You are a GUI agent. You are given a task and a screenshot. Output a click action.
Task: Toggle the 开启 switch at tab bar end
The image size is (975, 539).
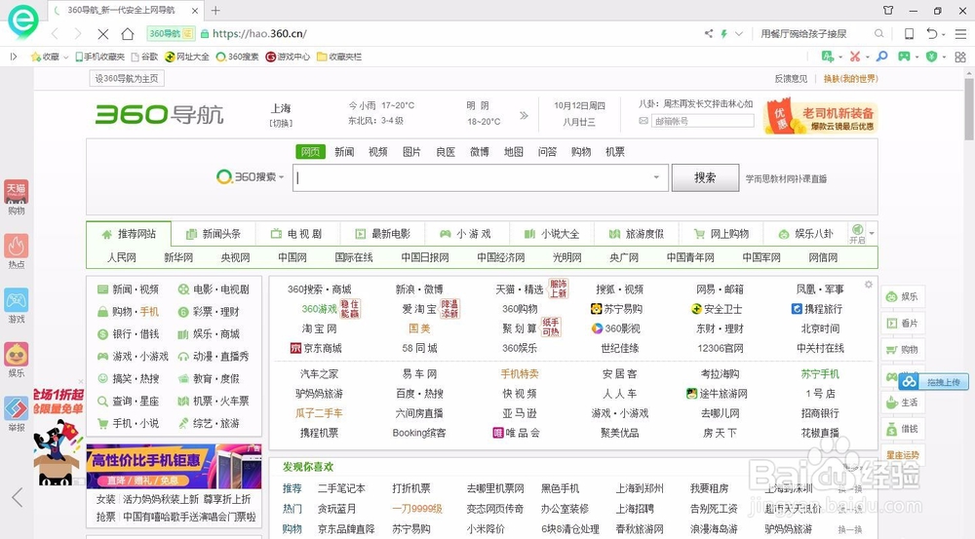click(x=857, y=234)
